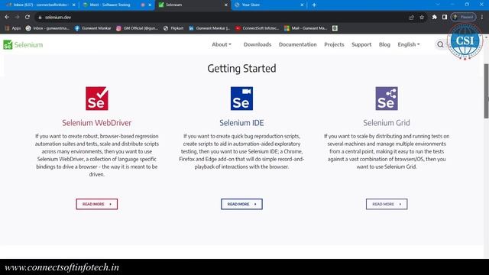
Task: Click the red Selenium WebDriver icon
Action: [97, 99]
